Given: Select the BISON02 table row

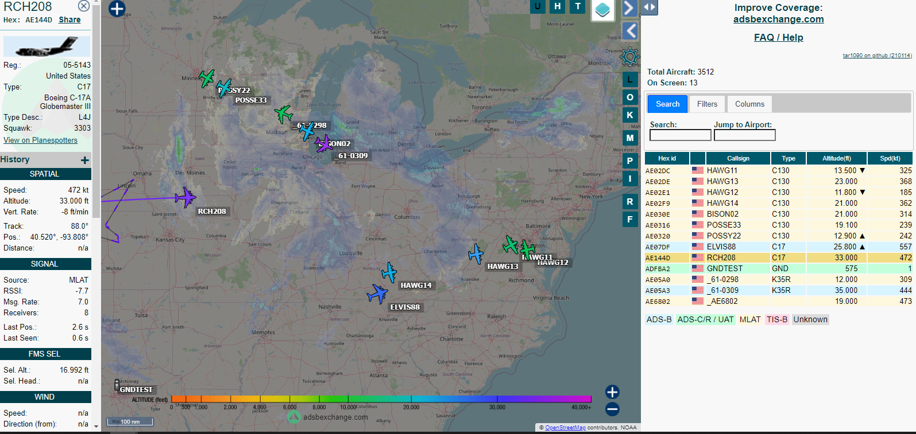Looking at the screenshot, I should (779, 214).
